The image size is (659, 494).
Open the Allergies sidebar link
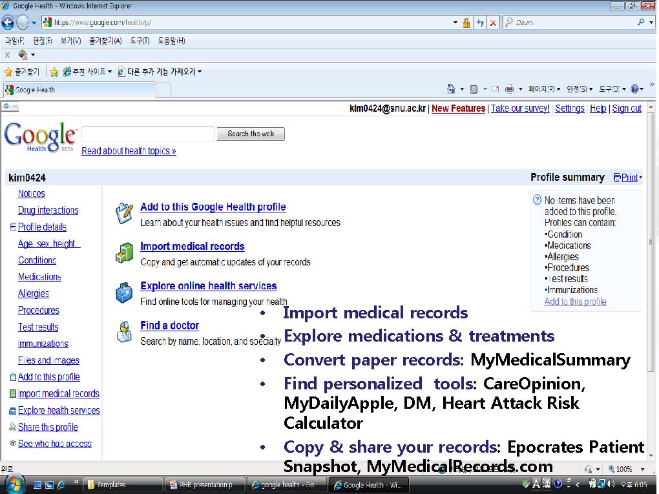click(x=33, y=294)
